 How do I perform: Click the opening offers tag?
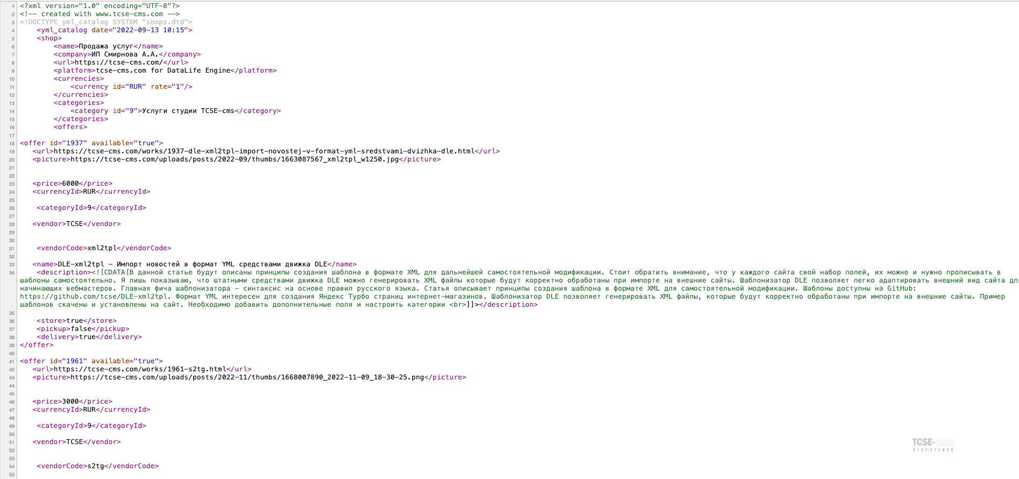click(70, 127)
